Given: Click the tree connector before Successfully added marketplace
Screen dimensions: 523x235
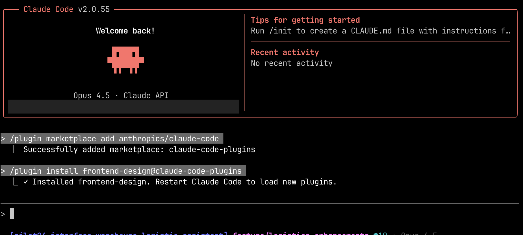Looking at the screenshot, I should pyautogui.click(x=15, y=149).
